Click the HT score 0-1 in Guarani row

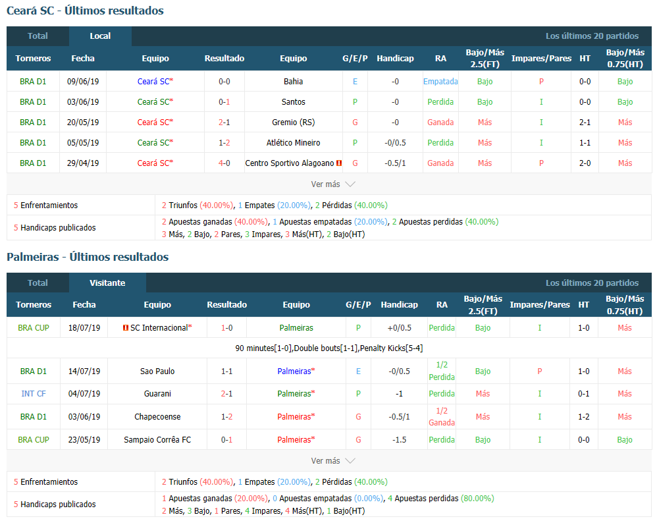click(x=584, y=394)
